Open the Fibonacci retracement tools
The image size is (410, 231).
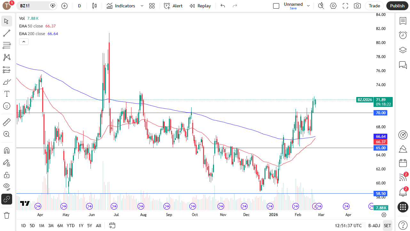[x=7, y=45]
